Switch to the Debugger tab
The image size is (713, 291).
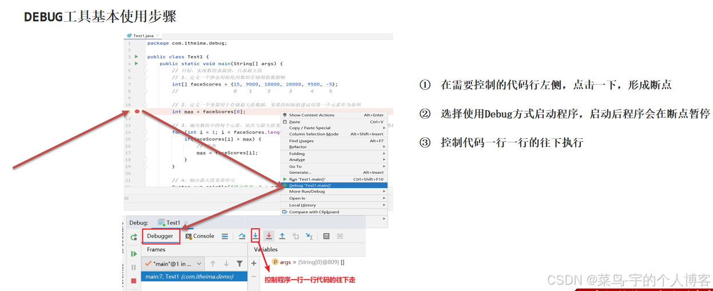tap(160, 236)
